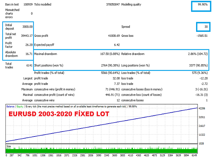Screen dimensions: 212x159
Task: Select average consecutive losses value 1
Action: [207, 100]
